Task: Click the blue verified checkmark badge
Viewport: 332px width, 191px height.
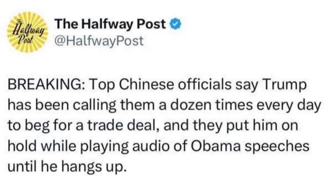Action: (176, 24)
